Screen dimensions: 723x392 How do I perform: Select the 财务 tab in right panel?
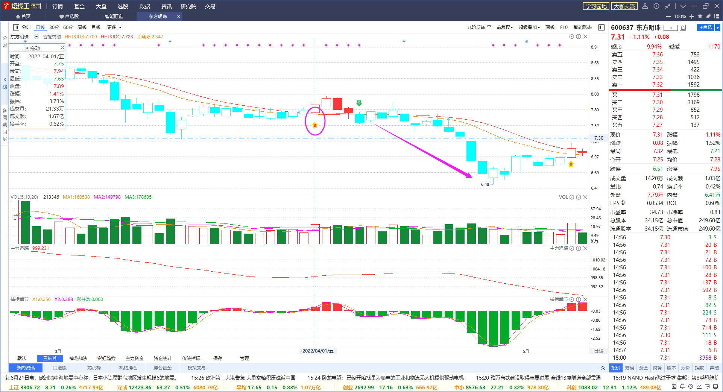point(658,368)
